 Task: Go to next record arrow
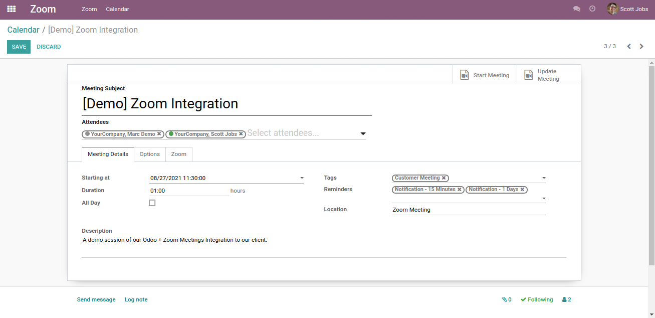pos(641,47)
